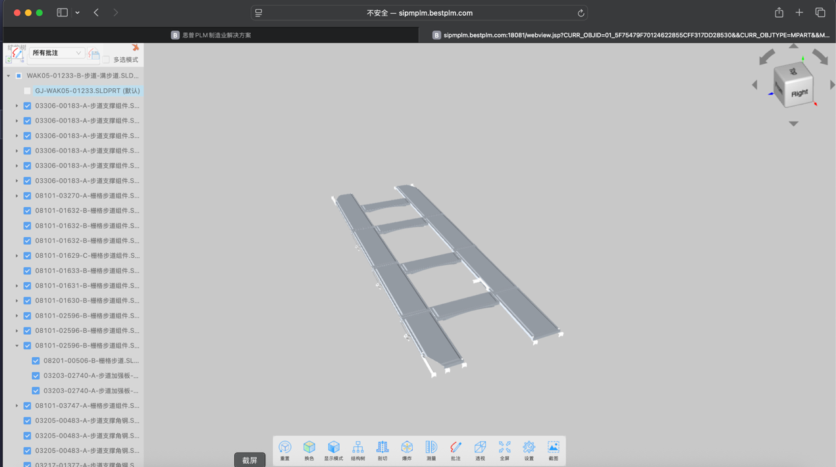The image size is (836, 467).
Task: Click the right arrow beside the view cube
Action: coord(832,85)
